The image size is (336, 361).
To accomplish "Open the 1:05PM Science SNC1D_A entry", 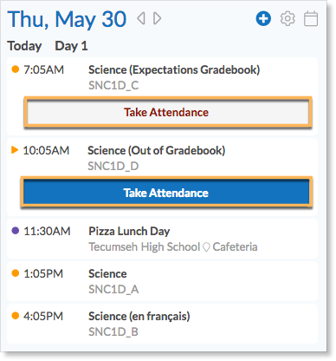I will pyautogui.click(x=162, y=281).
